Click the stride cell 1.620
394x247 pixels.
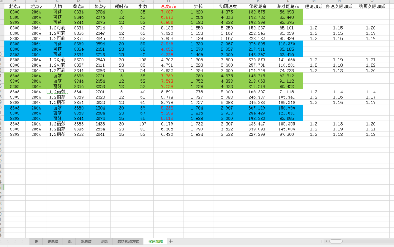tap(198, 12)
